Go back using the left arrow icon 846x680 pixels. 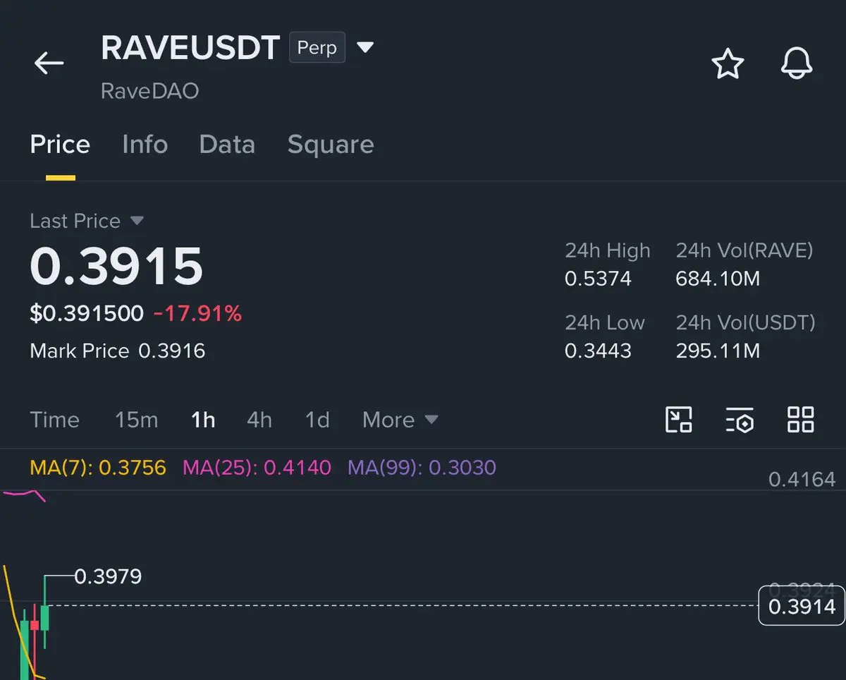pos(49,63)
